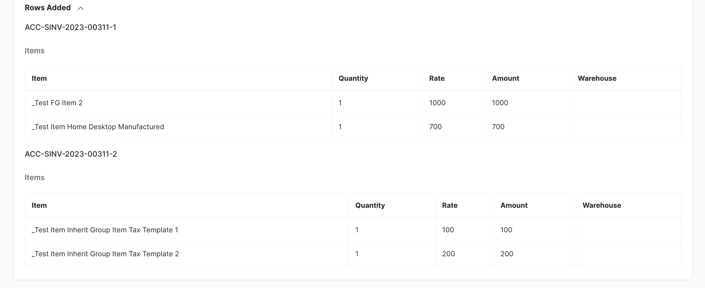Screen dimensions: 705x288
Task: Select _Test Item Inherit Group Item Tax Template 1
Action: coord(105,230)
